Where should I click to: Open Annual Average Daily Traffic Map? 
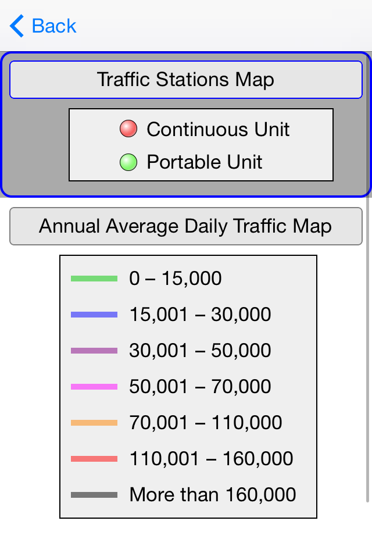(186, 226)
